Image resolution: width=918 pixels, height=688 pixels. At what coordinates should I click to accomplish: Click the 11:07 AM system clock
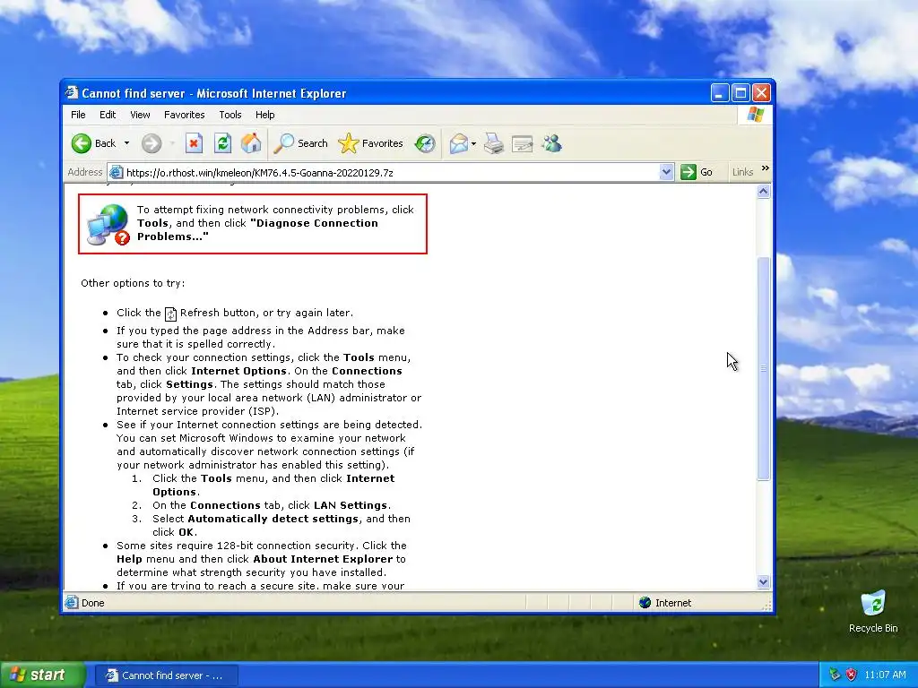coord(885,675)
